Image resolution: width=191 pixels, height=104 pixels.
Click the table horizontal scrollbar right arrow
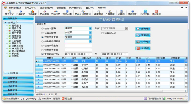(x=186, y=91)
